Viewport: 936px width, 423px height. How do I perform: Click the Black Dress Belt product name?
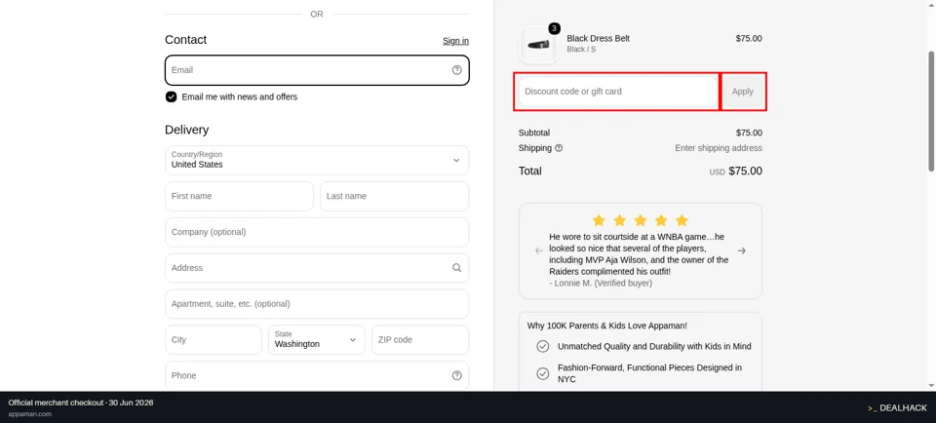[598, 38]
